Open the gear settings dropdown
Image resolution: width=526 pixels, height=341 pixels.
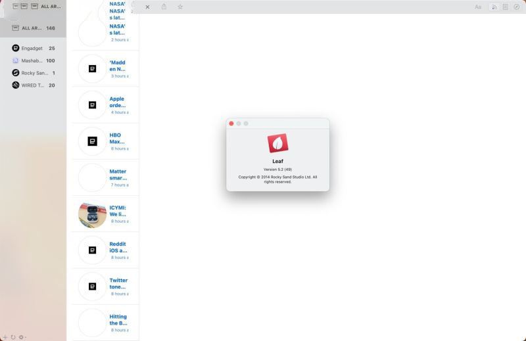pyautogui.click(x=22, y=337)
